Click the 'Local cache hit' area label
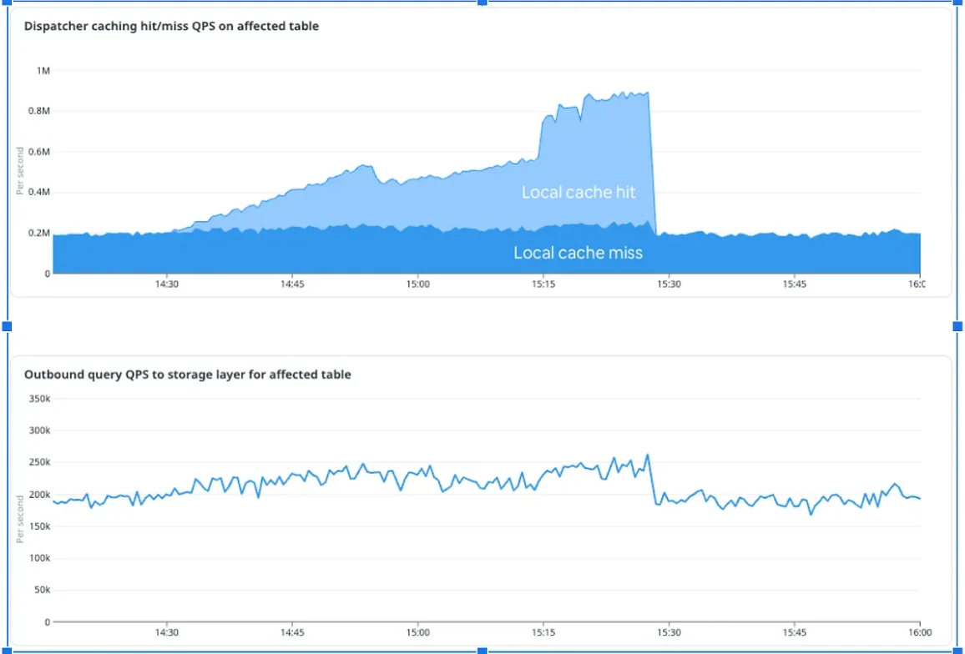 coord(578,192)
